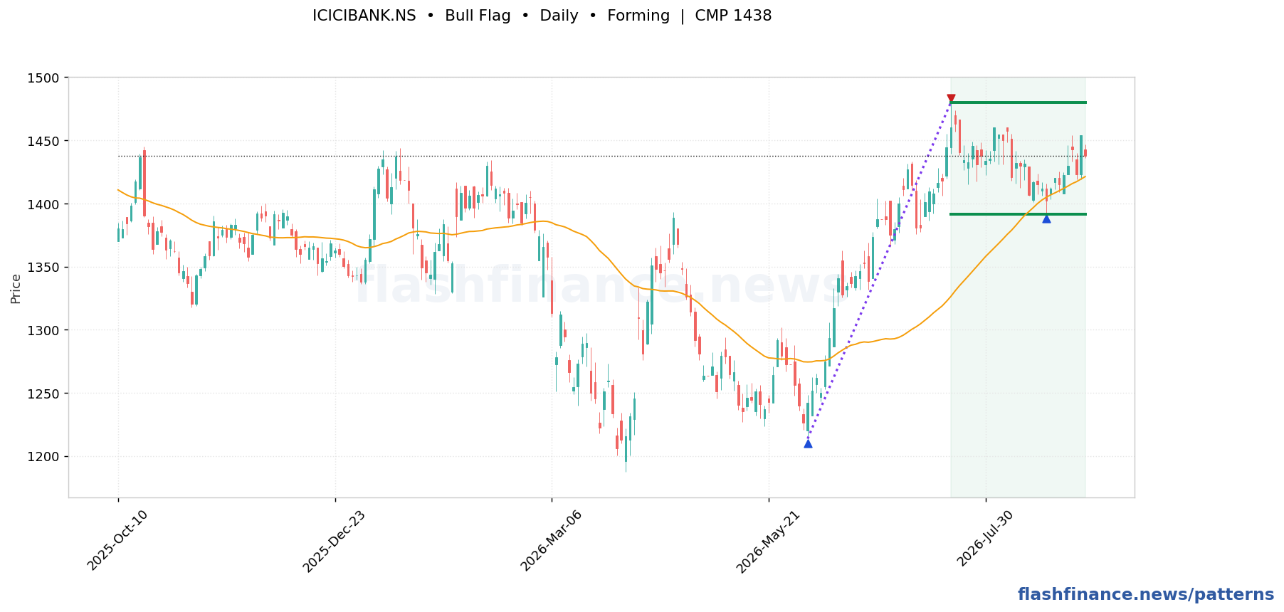Screen dimensions: 1284x612
Task: Click the lower green support line
Action: pos(1018,214)
